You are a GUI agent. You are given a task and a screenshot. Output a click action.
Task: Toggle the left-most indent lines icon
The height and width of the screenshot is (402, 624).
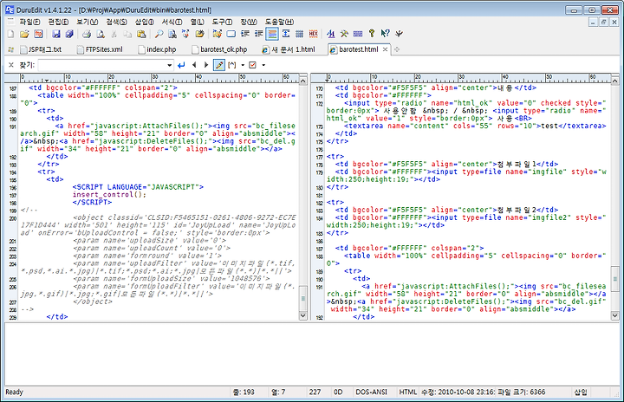tap(244, 34)
